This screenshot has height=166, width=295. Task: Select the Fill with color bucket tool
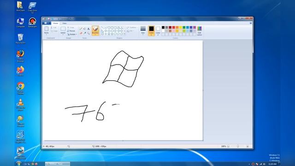84,29
